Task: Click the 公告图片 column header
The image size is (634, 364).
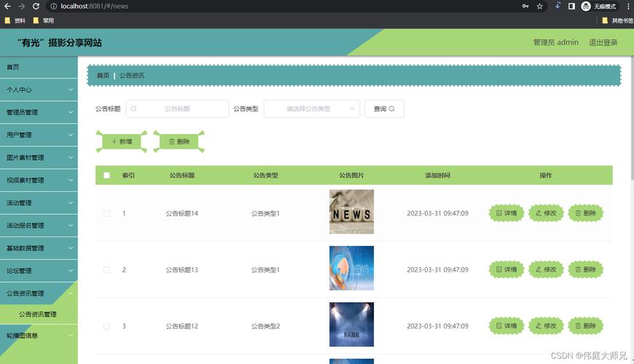Action: coord(351,175)
